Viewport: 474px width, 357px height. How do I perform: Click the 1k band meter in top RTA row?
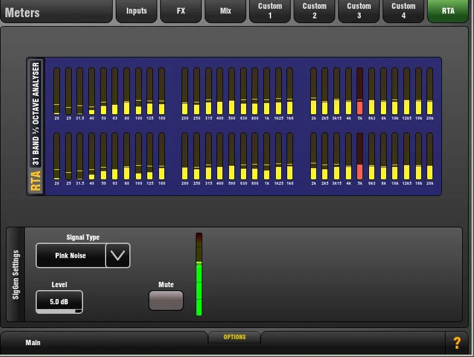(x=266, y=91)
